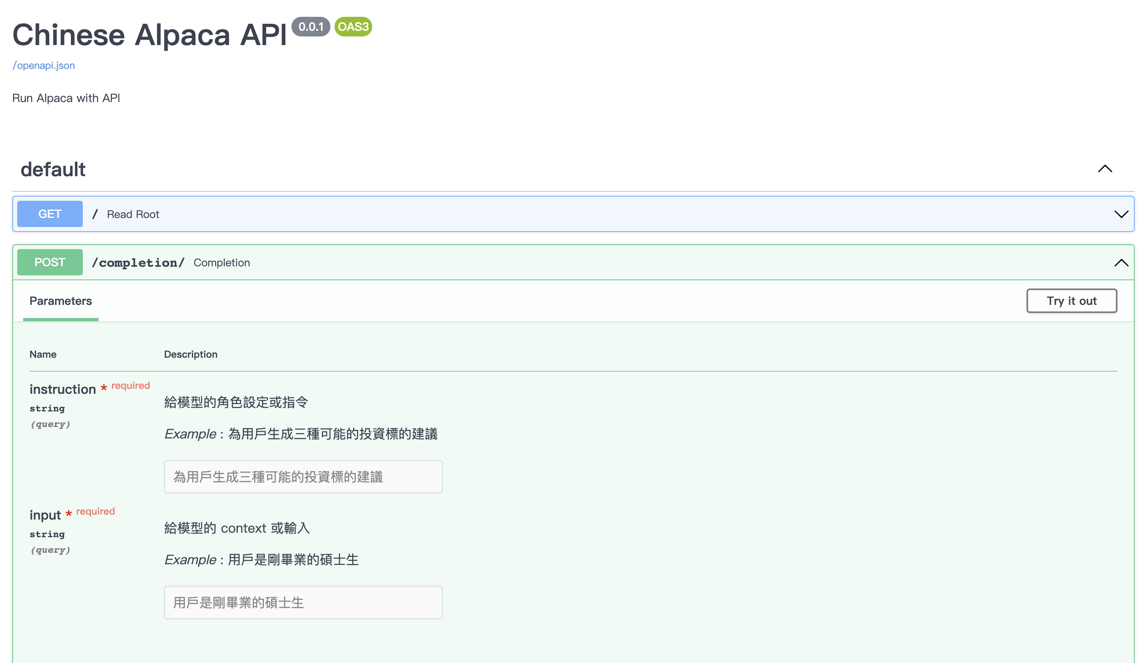Select the Parameters tab

coord(61,301)
